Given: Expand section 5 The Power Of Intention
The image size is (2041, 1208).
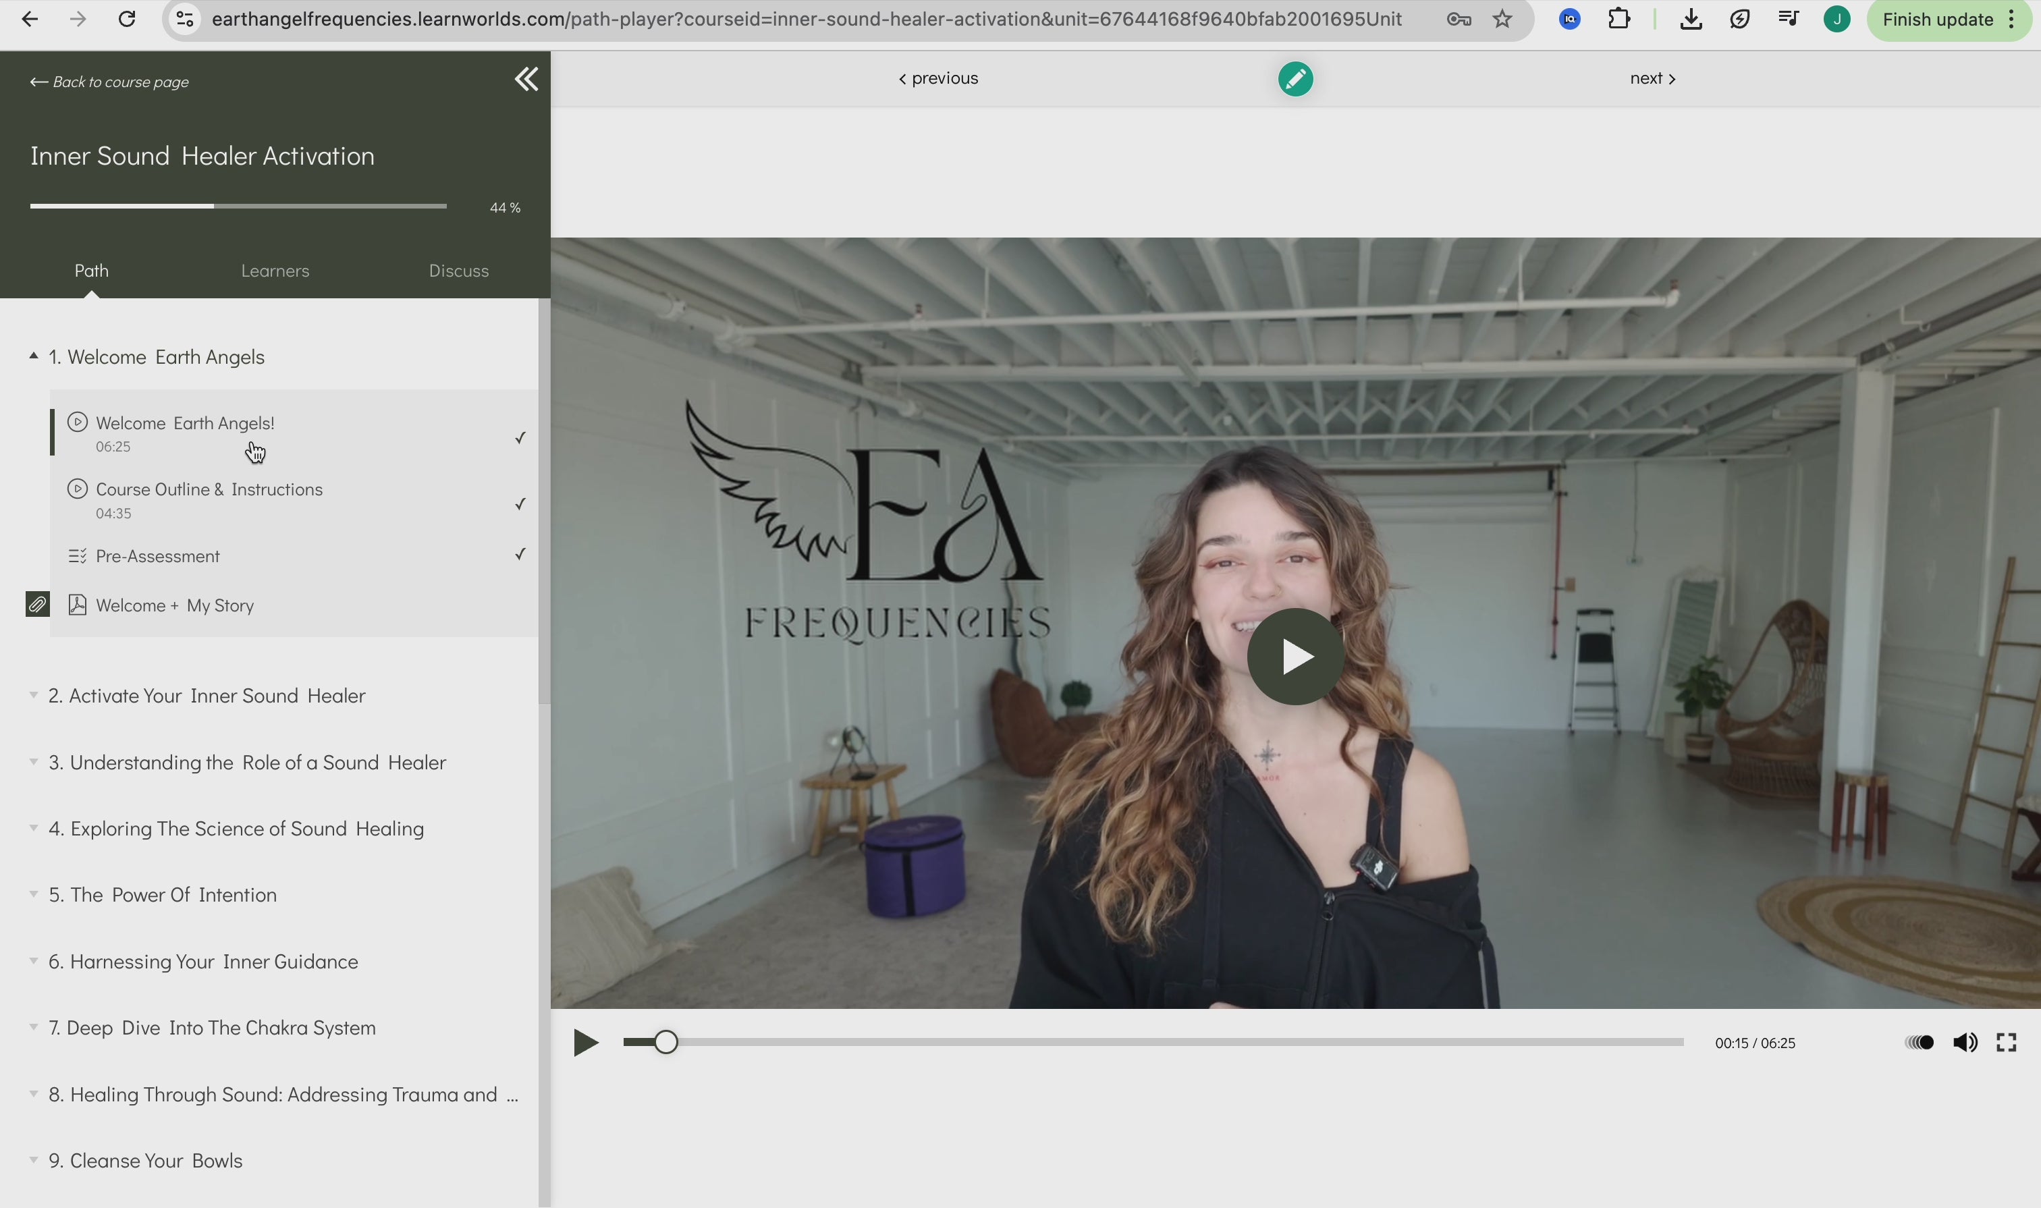Looking at the screenshot, I should click(x=163, y=895).
